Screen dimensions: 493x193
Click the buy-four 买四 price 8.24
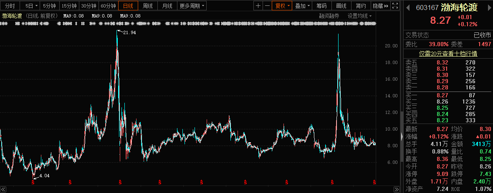coord(442,114)
